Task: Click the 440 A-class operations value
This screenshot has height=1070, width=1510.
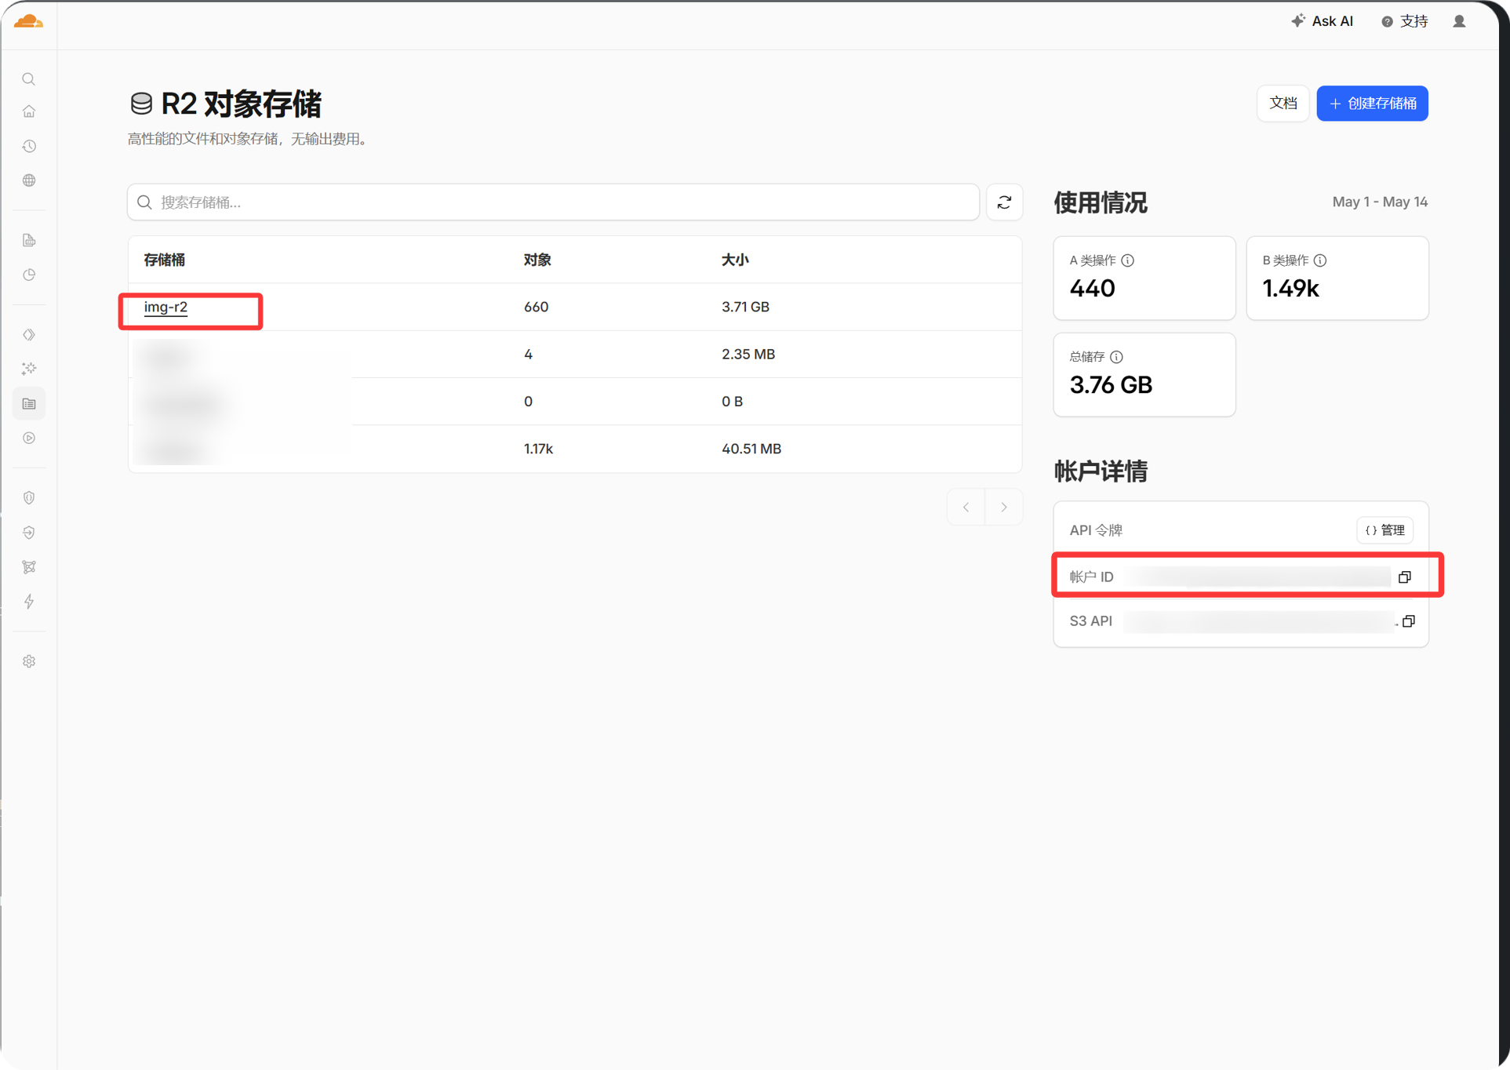Action: pyautogui.click(x=1093, y=289)
